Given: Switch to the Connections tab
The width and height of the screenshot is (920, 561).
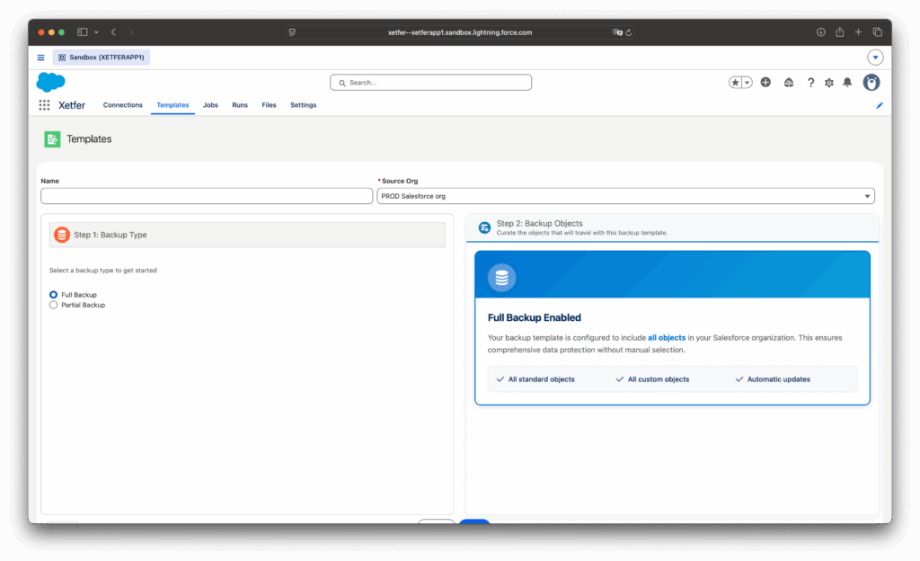Looking at the screenshot, I should tap(122, 105).
